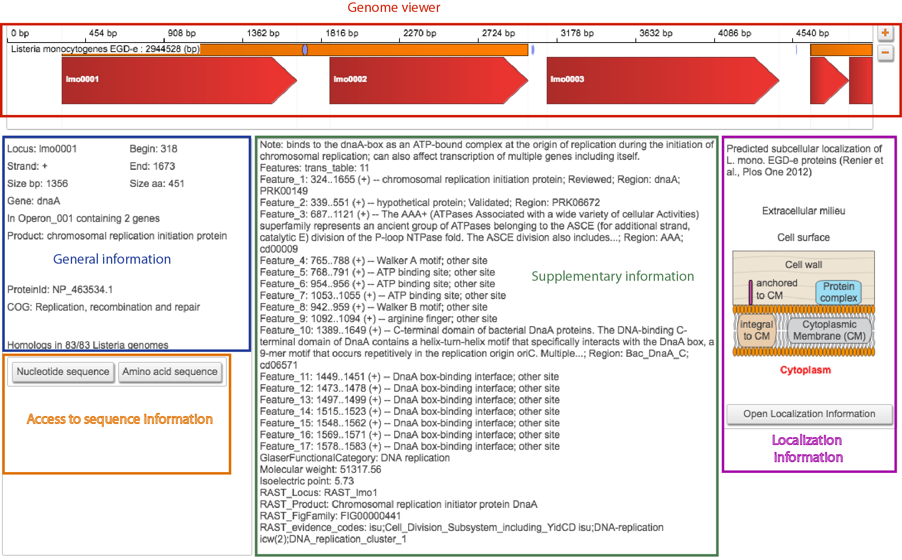The image size is (902, 560).
Task: Click the red Cytoplasm localization label
Action: (805, 370)
